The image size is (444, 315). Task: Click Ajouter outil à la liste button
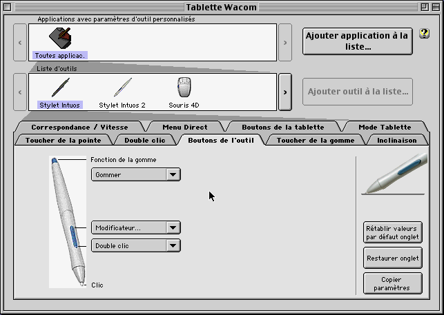tap(358, 92)
